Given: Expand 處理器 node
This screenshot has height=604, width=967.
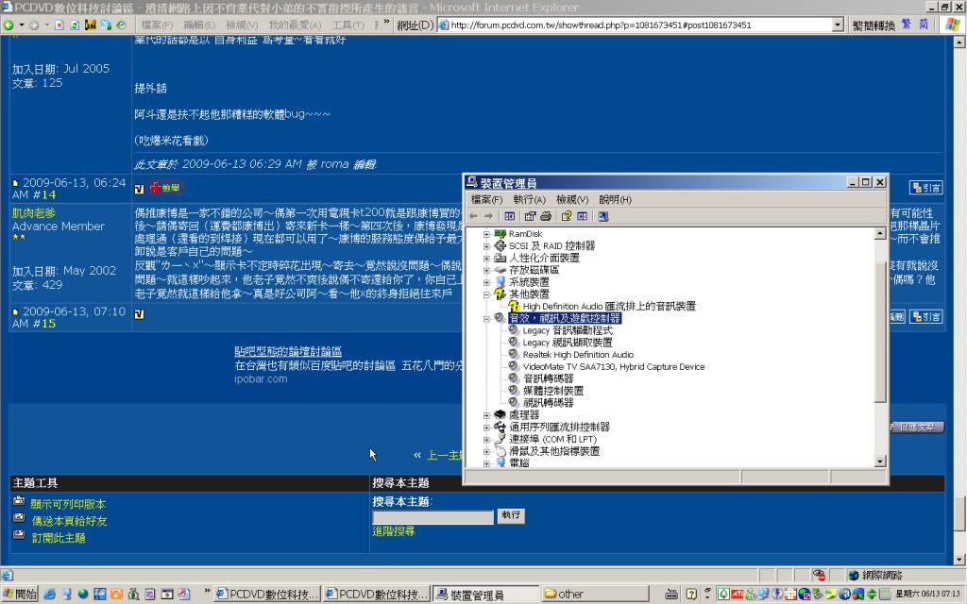Looking at the screenshot, I should click(x=486, y=415).
